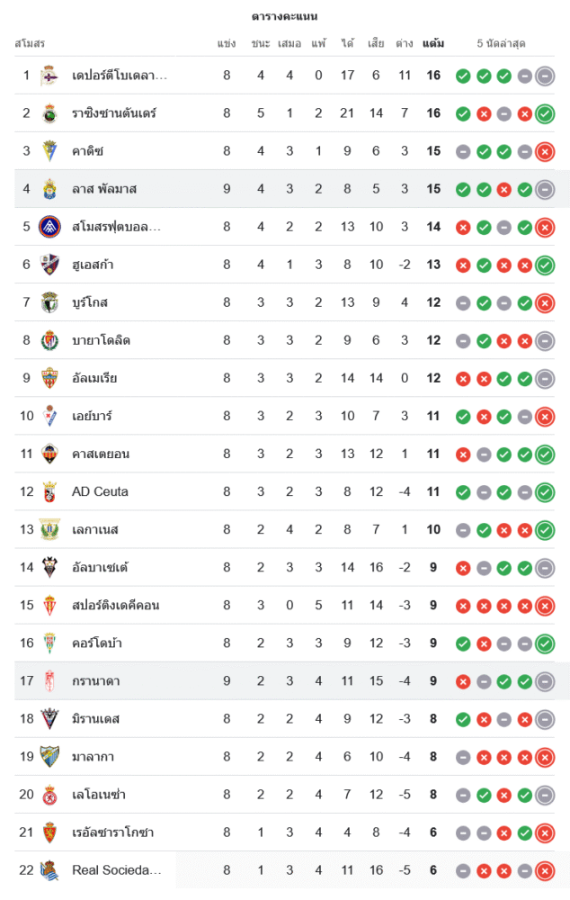The image size is (570, 900).
Task: Click the Las Palmas club crest
Action: tap(49, 189)
